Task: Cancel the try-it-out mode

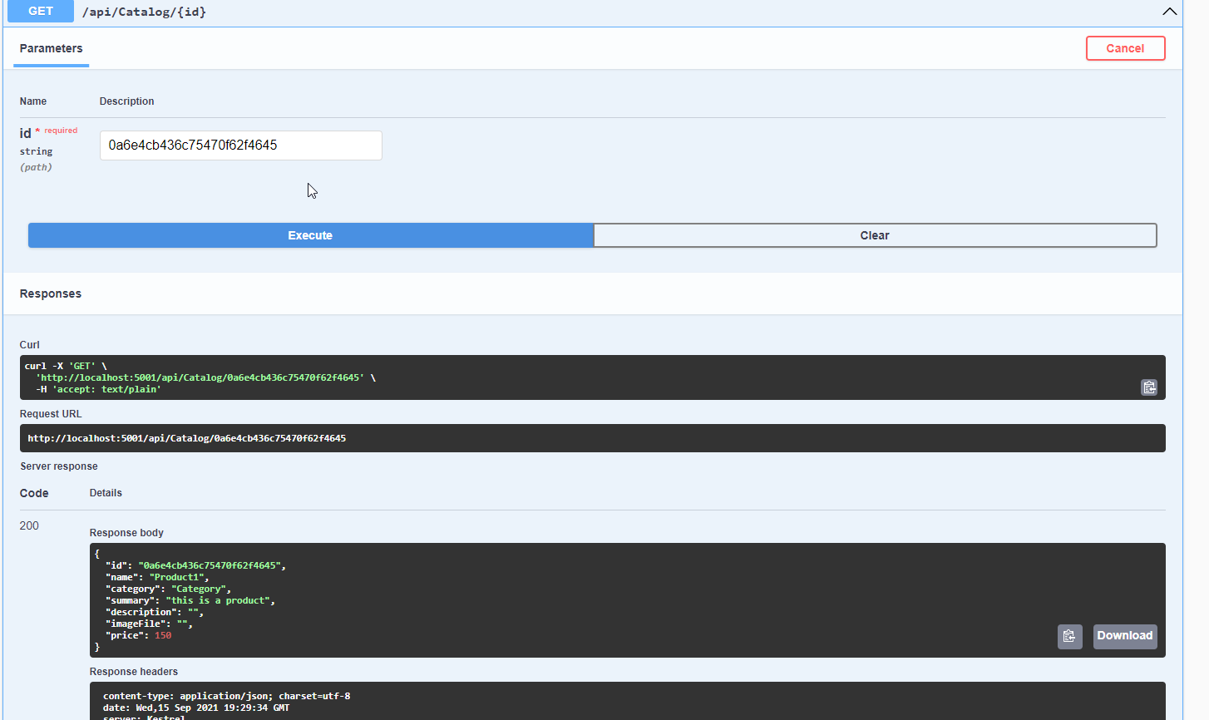Action: pos(1125,48)
